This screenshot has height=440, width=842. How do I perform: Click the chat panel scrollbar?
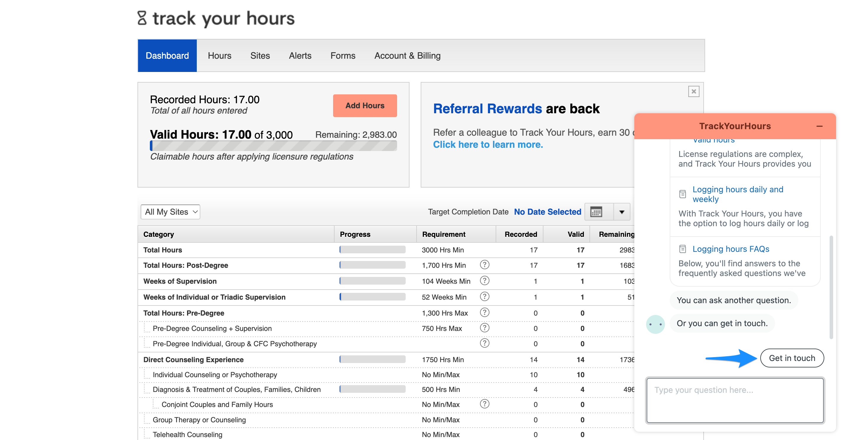pos(831,287)
